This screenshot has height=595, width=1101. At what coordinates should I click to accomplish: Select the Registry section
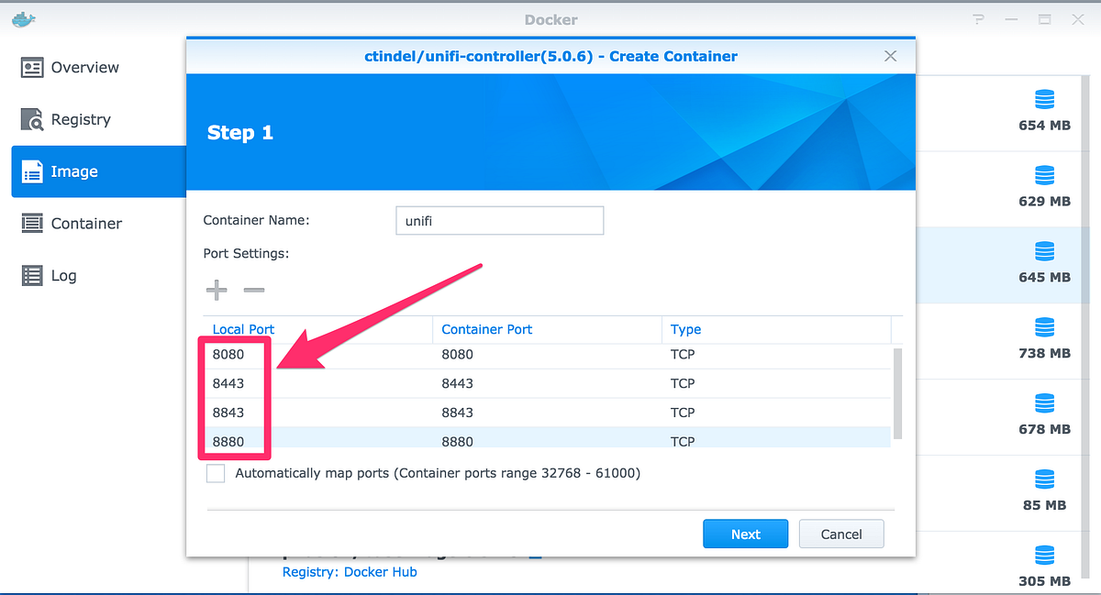81,119
